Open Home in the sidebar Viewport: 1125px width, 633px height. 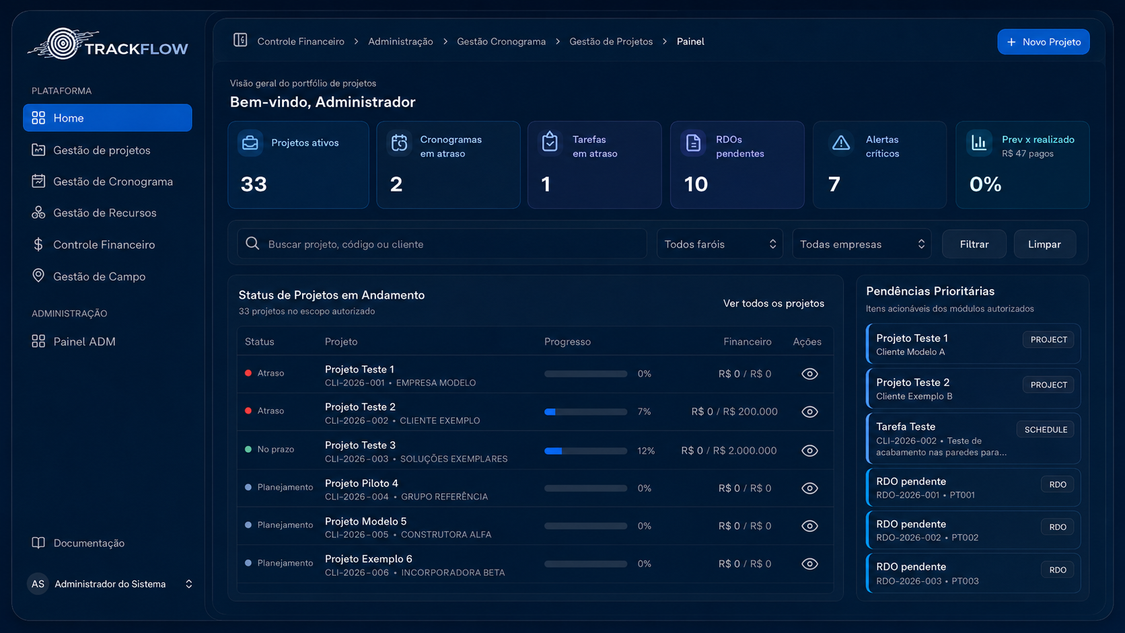tap(108, 118)
